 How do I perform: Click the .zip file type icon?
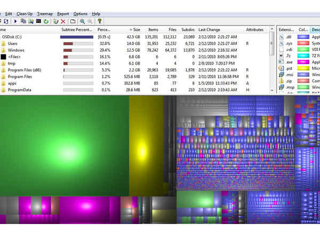click(x=282, y=81)
